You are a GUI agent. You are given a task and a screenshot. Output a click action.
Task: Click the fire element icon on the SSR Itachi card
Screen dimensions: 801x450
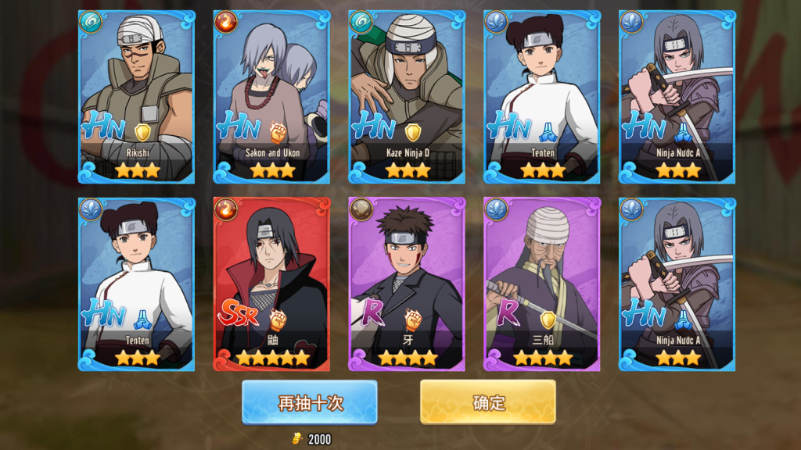coord(226,209)
